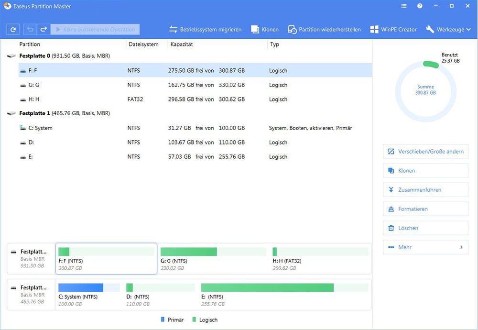Click the Festplatte 0 disk icon in list
The image size is (478, 330).
11,56
